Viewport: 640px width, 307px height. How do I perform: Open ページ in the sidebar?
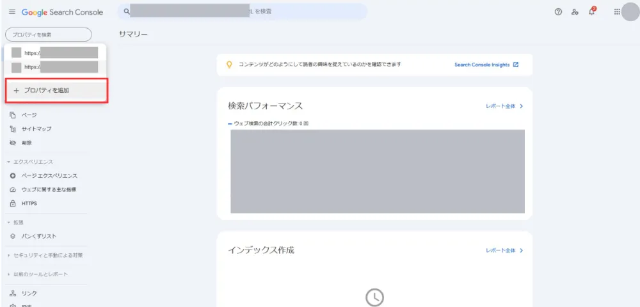[29, 115]
